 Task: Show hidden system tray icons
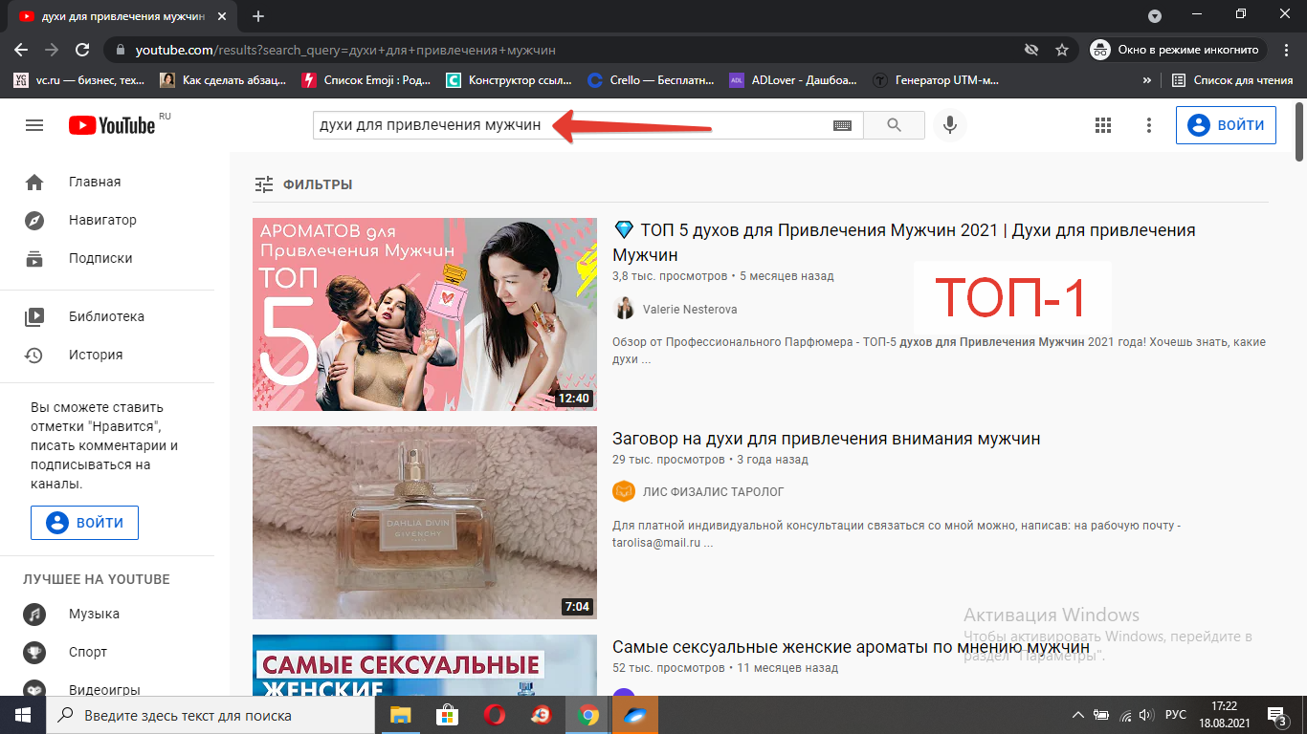(x=1078, y=715)
